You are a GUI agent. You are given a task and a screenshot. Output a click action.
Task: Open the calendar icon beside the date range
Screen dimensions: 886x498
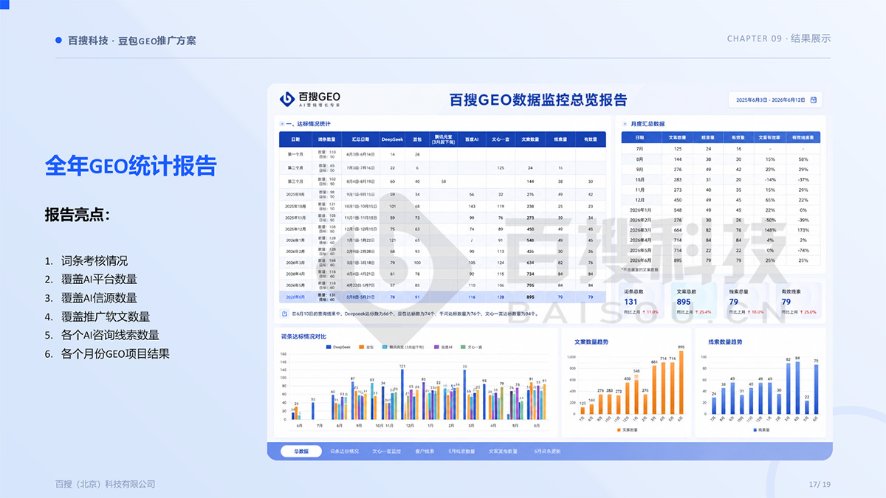coord(813,100)
